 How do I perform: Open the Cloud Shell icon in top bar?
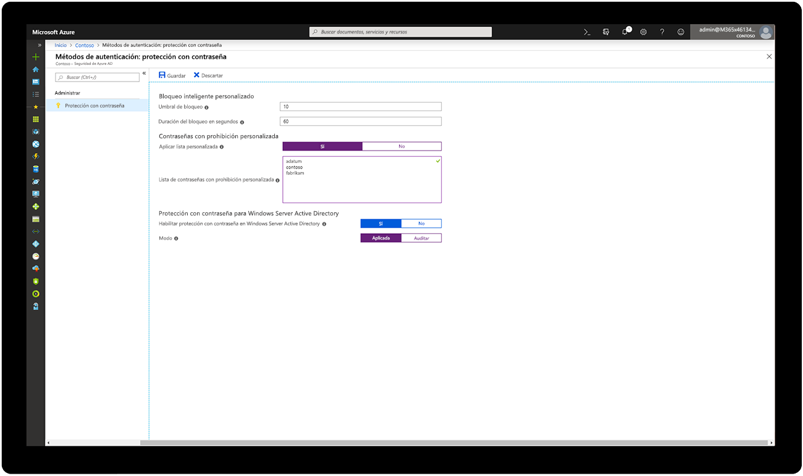tap(587, 32)
